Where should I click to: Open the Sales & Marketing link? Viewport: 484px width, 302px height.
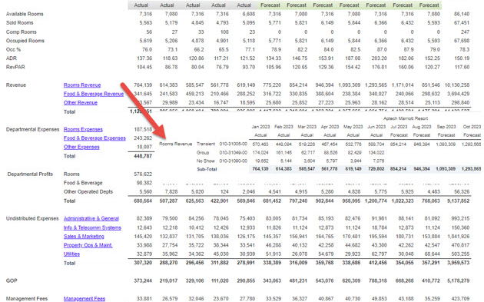84,236
